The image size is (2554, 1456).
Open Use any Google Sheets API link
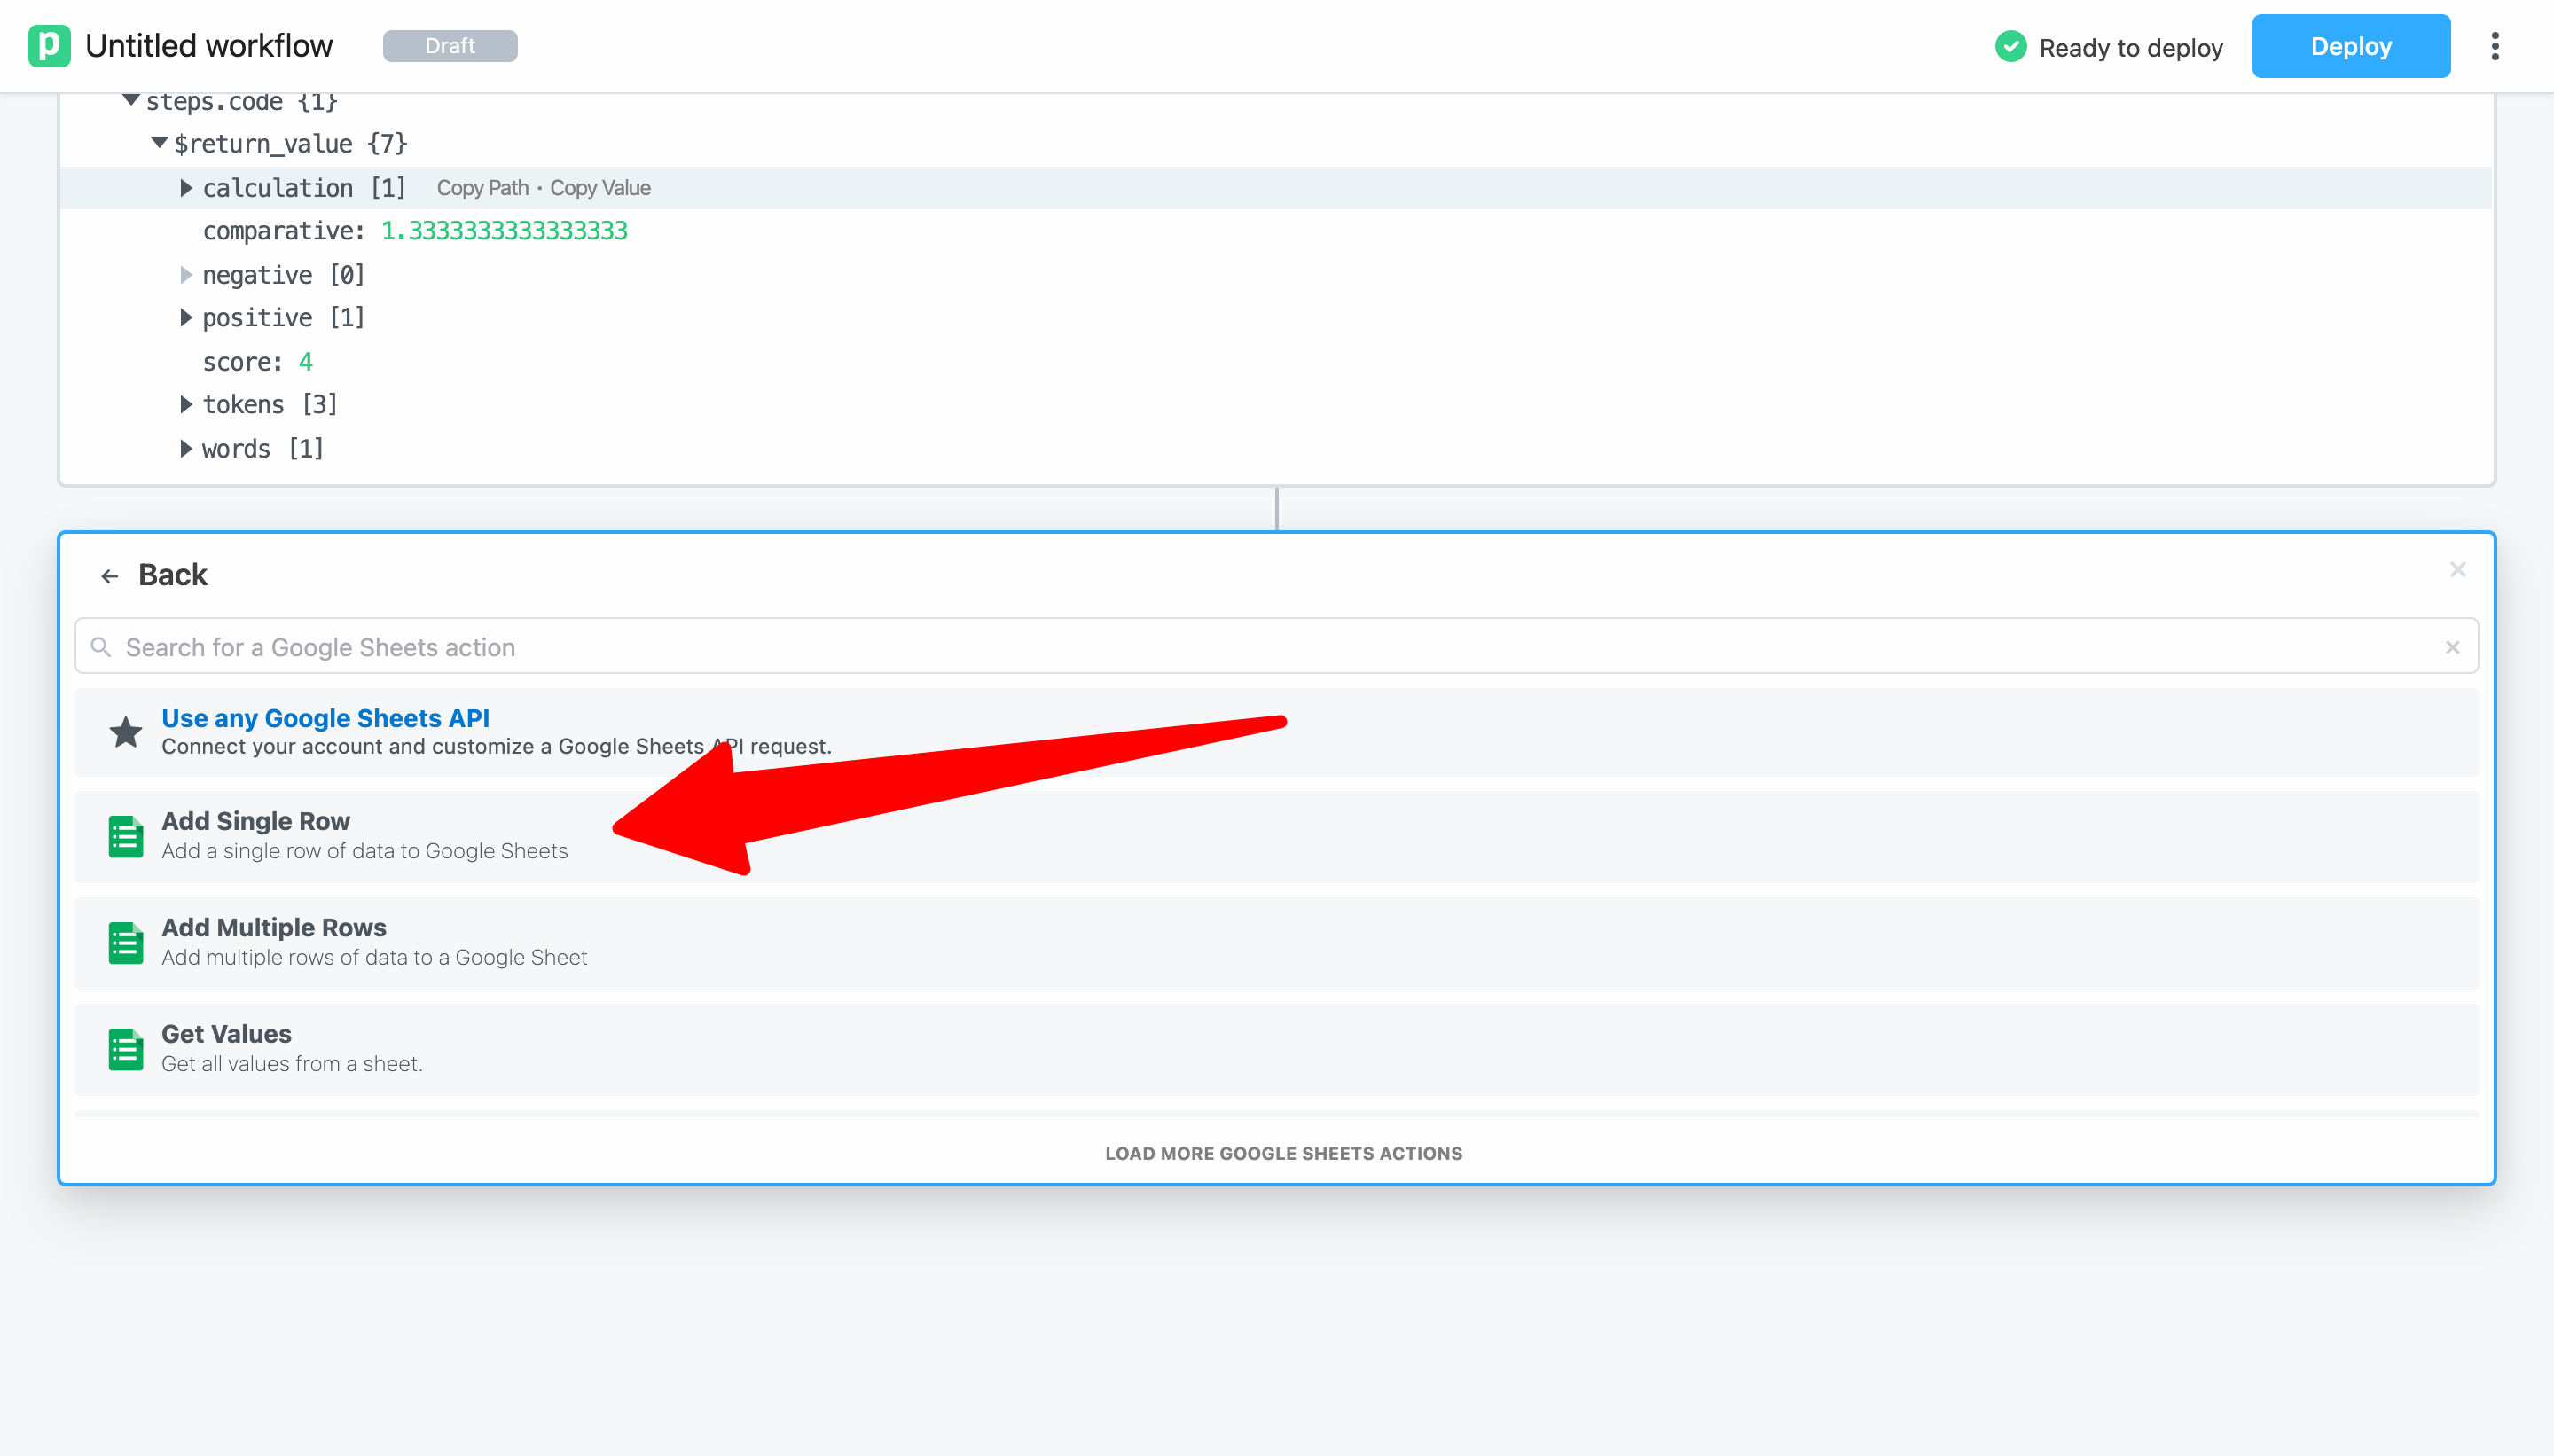[x=325, y=718]
